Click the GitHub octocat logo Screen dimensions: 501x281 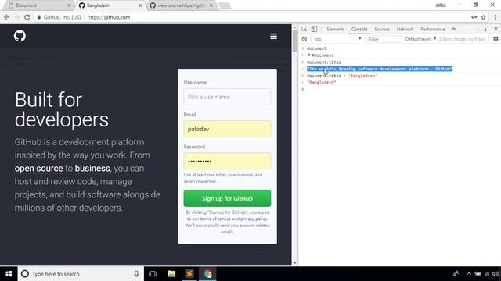(x=20, y=36)
